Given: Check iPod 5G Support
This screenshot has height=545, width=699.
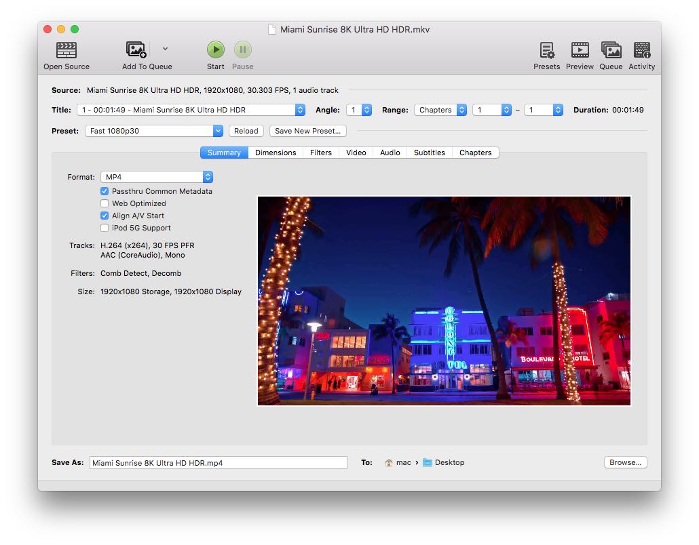Looking at the screenshot, I should tap(105, 228).
